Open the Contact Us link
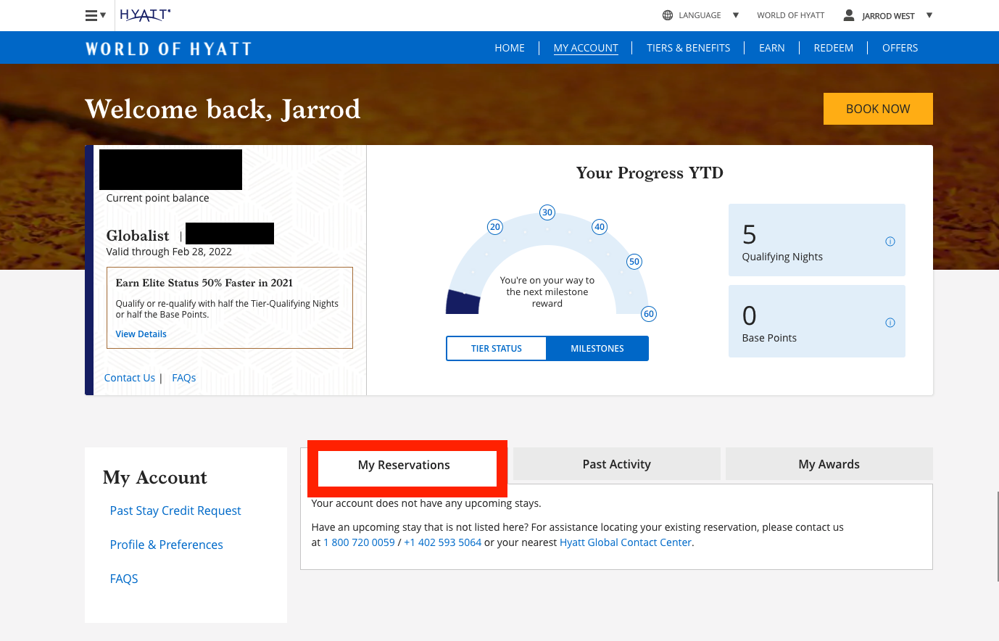The height and width of the screenshot is (641, 999). [x=130, y=378]
